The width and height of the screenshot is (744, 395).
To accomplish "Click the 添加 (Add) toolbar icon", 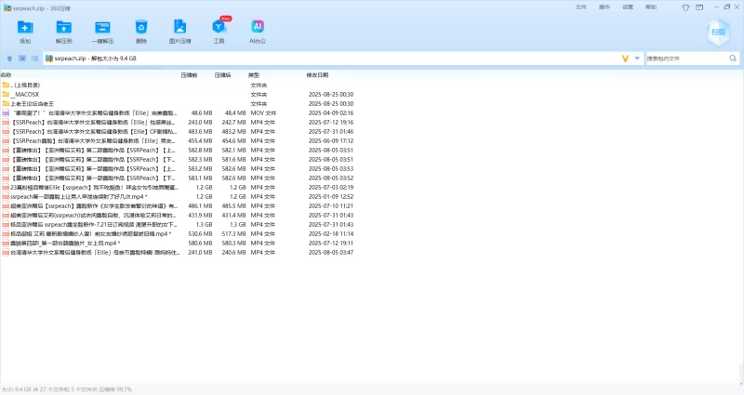I will coord(25,28).
